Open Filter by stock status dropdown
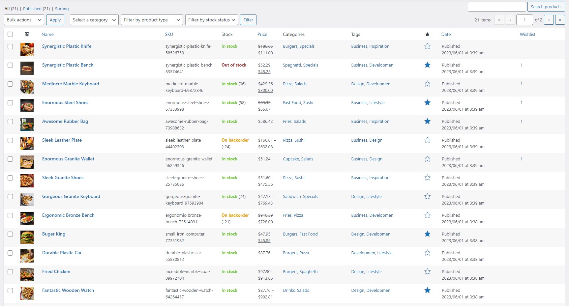 [211, 20]
